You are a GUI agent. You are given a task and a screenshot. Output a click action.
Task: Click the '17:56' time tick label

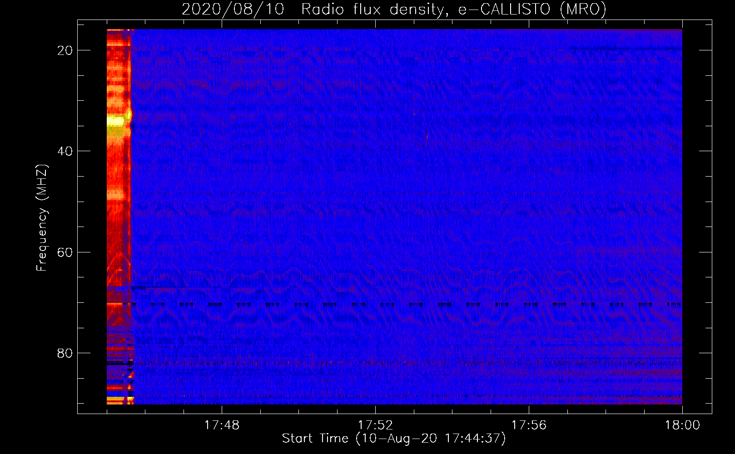[529, 425]
